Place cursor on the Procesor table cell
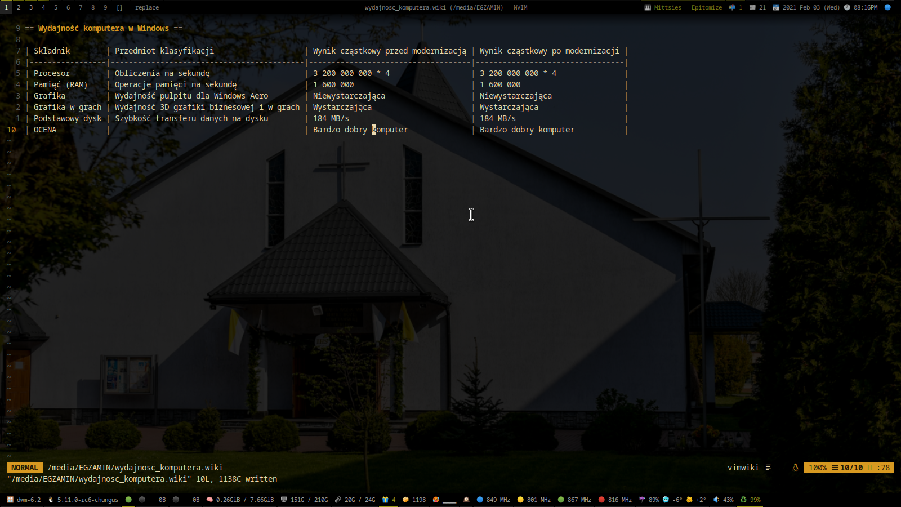Screen dimensions: 901x507 coord(52,73)
